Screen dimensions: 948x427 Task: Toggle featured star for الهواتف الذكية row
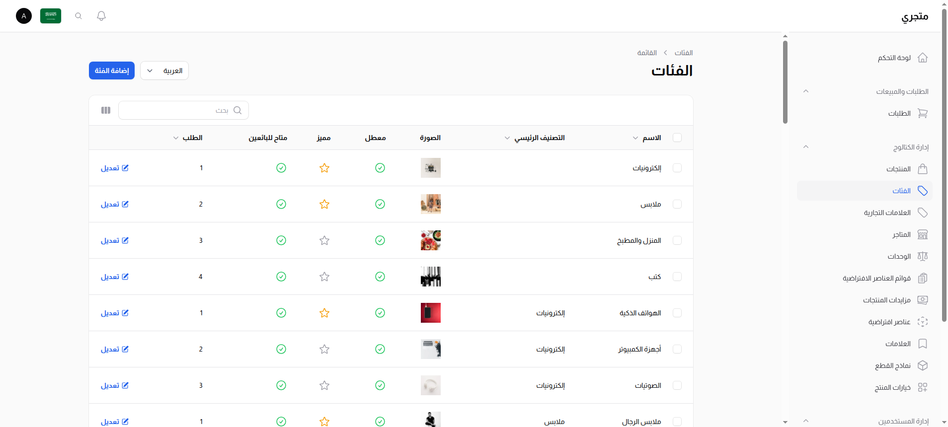pos(324,313)
